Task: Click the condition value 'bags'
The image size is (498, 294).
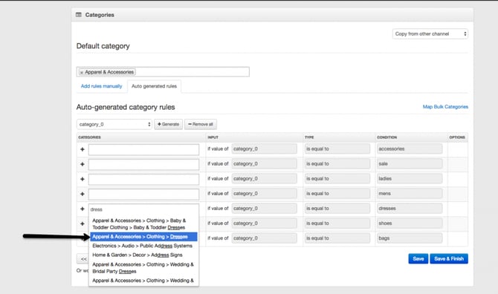Action: 410,238
